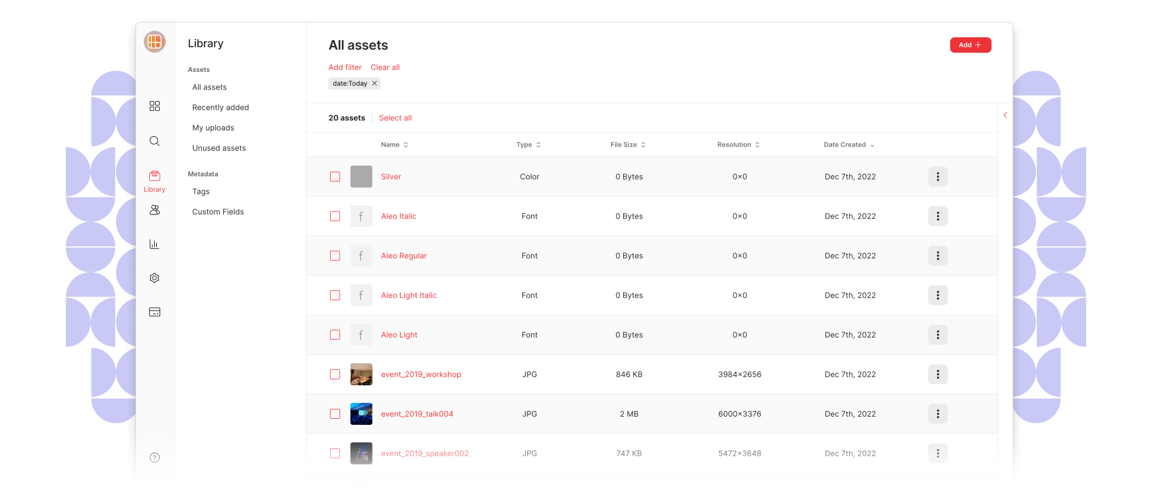
Task: Click the members icon in the sidebar
Action: 154,210
